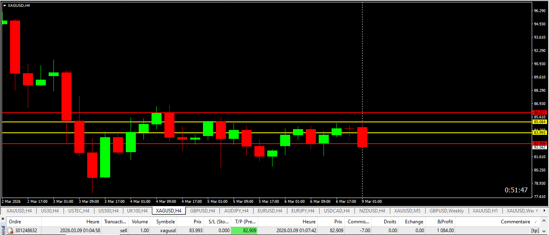Click the Volume column header

click(x=140, y=222)
